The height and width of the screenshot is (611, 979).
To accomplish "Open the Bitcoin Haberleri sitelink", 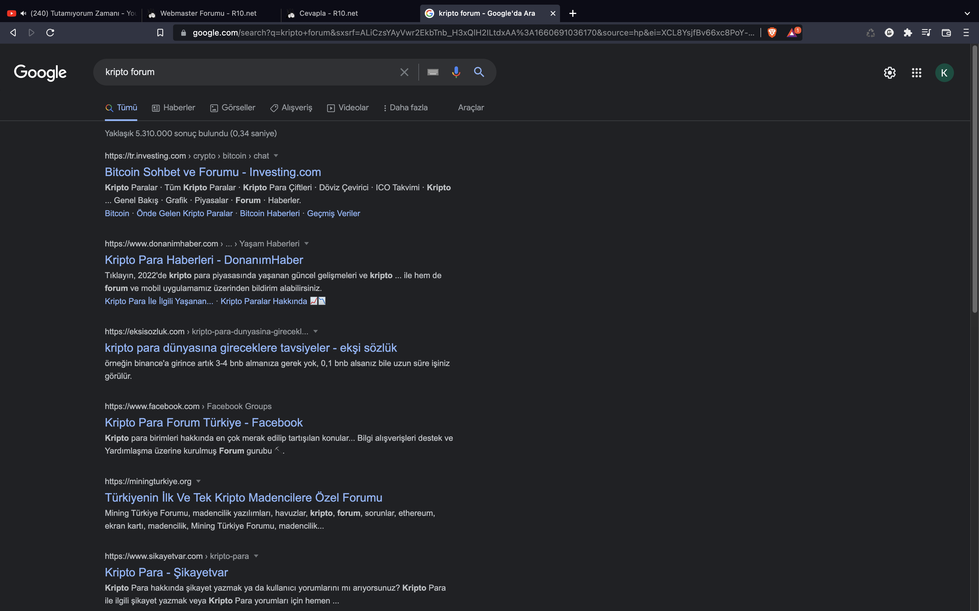I will (x=270, y=213).
